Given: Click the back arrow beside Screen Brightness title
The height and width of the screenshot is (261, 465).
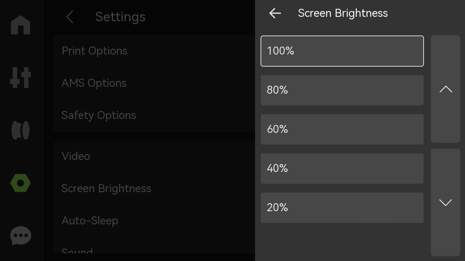Looking at the screenshot, I should [x=275, y=14].
